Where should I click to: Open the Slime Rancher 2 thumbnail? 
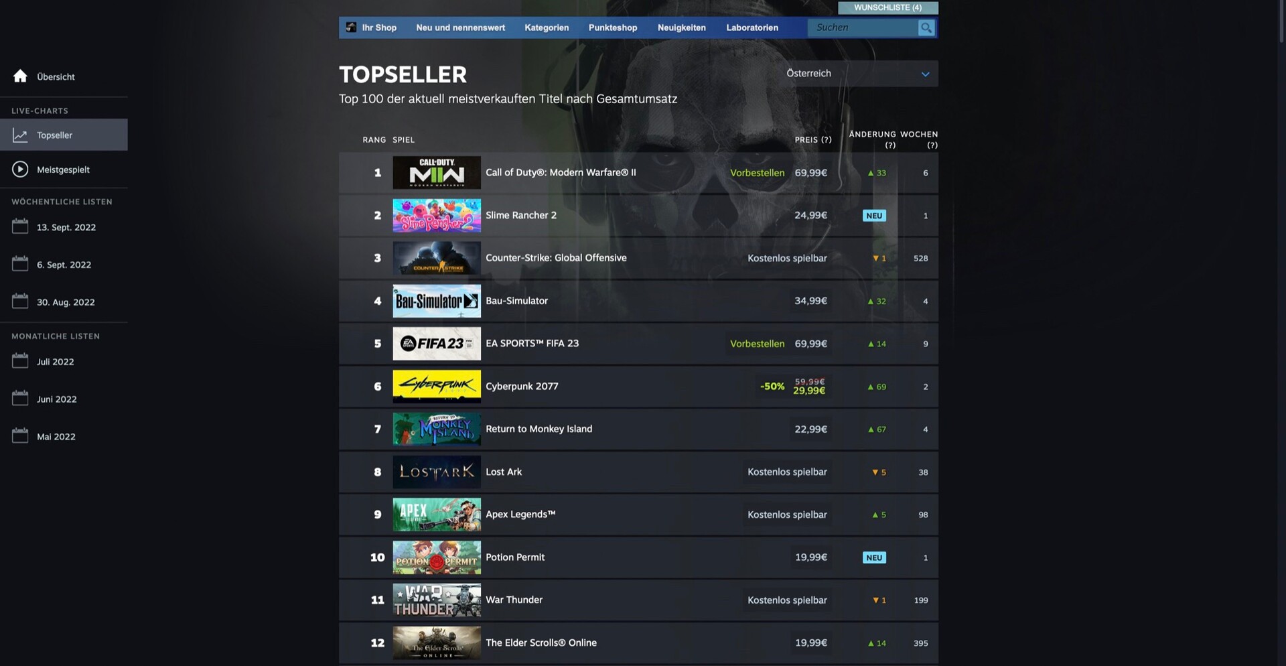pos(437,215)
